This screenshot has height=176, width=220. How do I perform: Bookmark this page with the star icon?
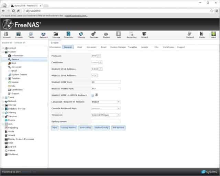click(x=212, y=11)
